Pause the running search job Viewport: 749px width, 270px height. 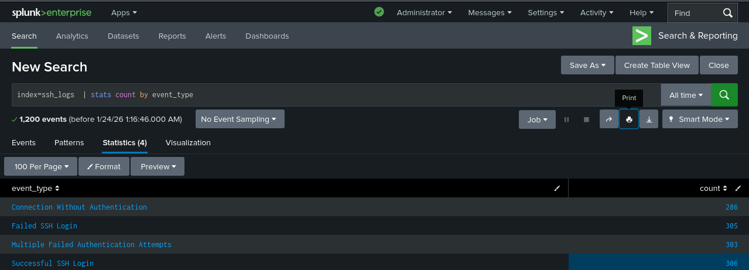566,119
